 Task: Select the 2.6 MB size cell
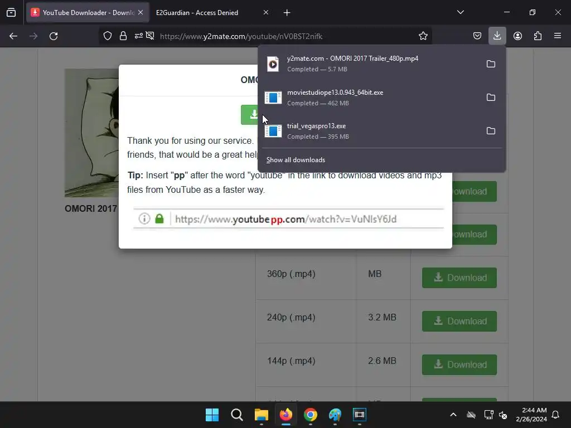382,361
